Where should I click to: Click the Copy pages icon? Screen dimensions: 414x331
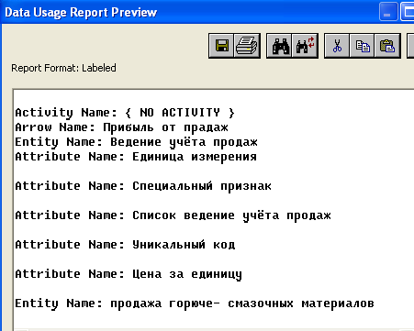tap(363, 46)
